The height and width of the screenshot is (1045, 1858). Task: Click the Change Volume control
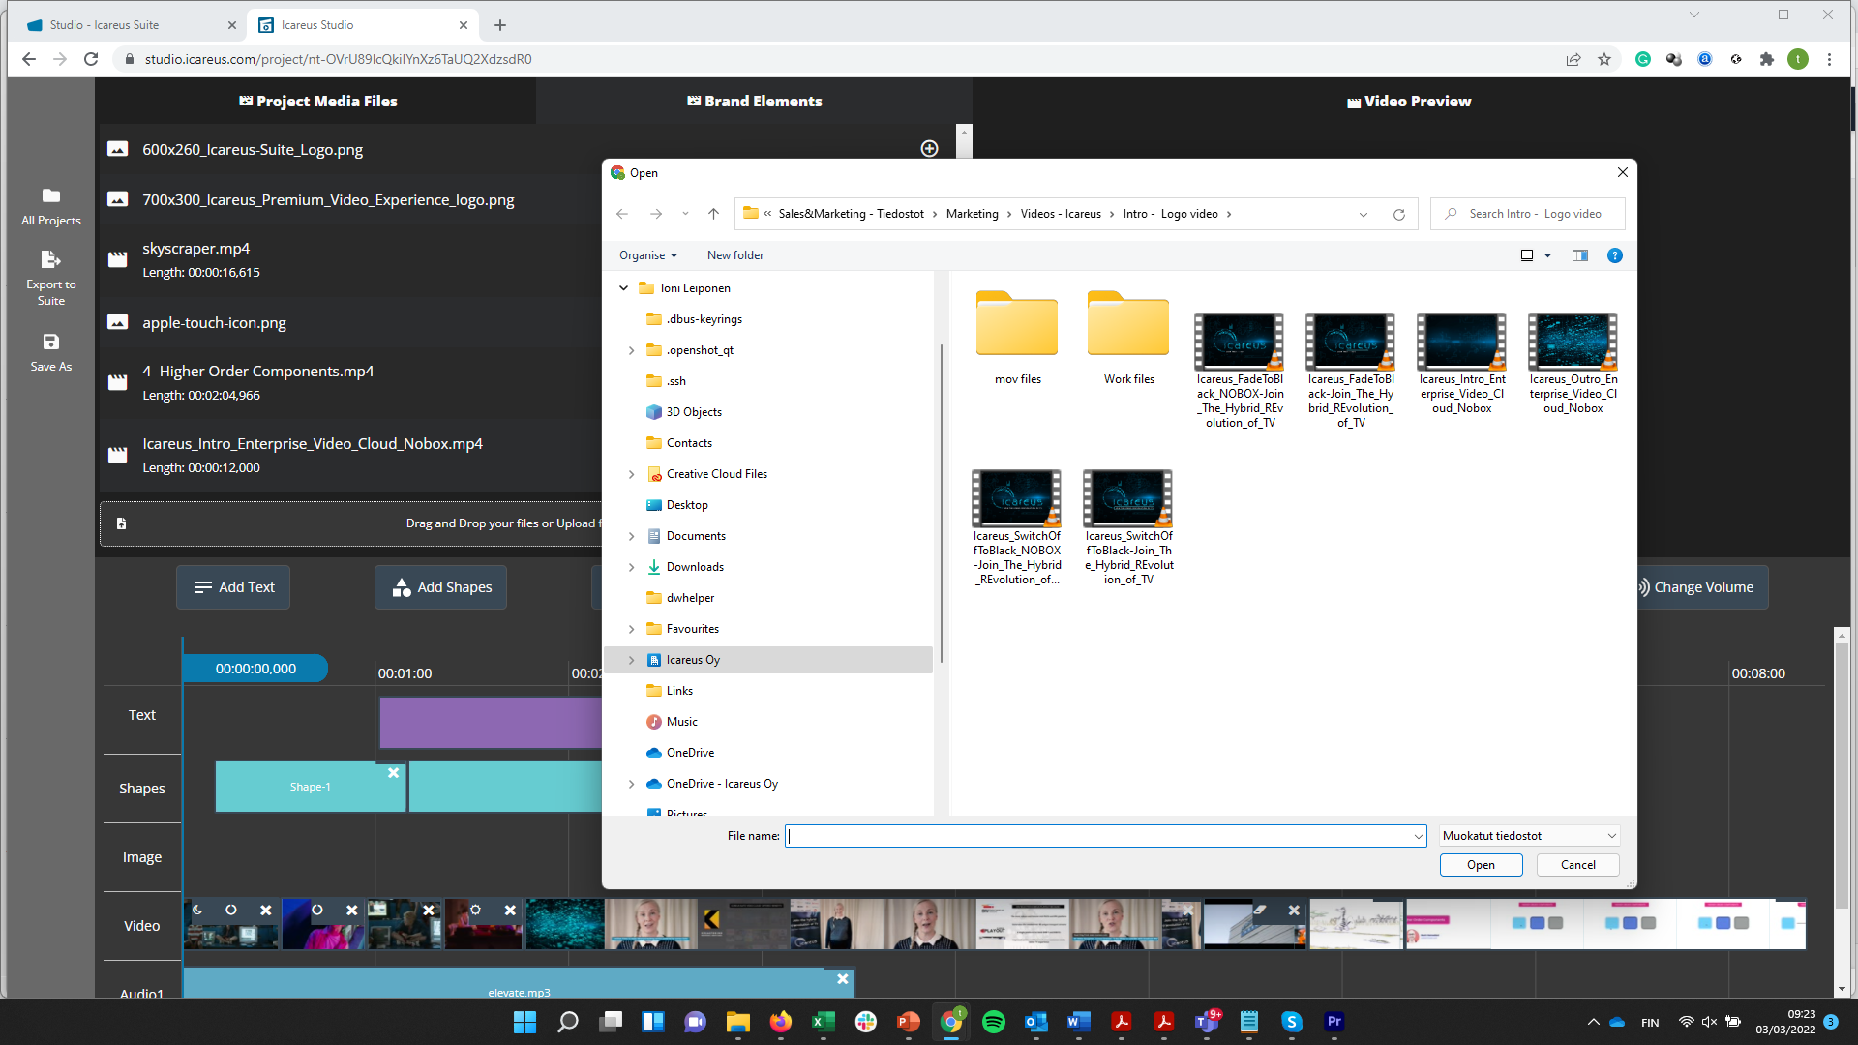click(x=1702, y=587)
